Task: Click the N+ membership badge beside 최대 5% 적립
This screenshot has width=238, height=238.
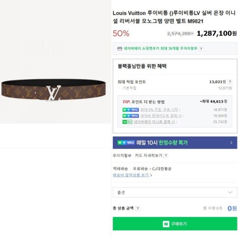Action: pos(130,110)
